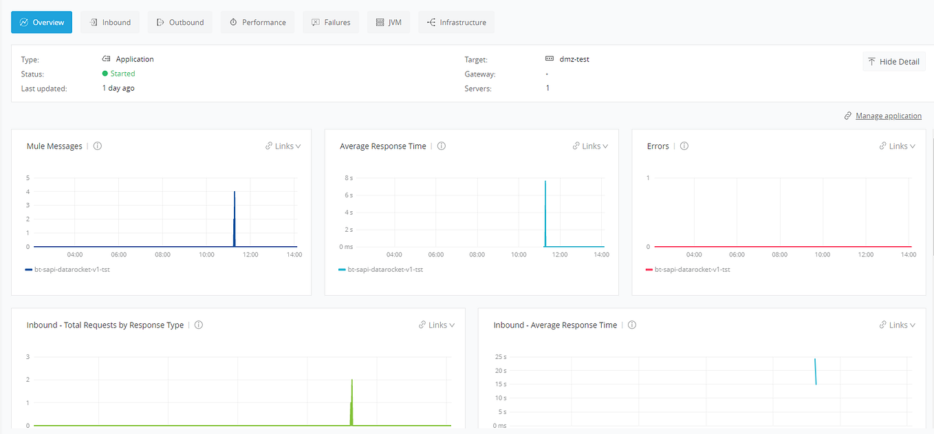934x434 pixels.
Task: Click the Errors chart info icon
Action: click(684, 146)
